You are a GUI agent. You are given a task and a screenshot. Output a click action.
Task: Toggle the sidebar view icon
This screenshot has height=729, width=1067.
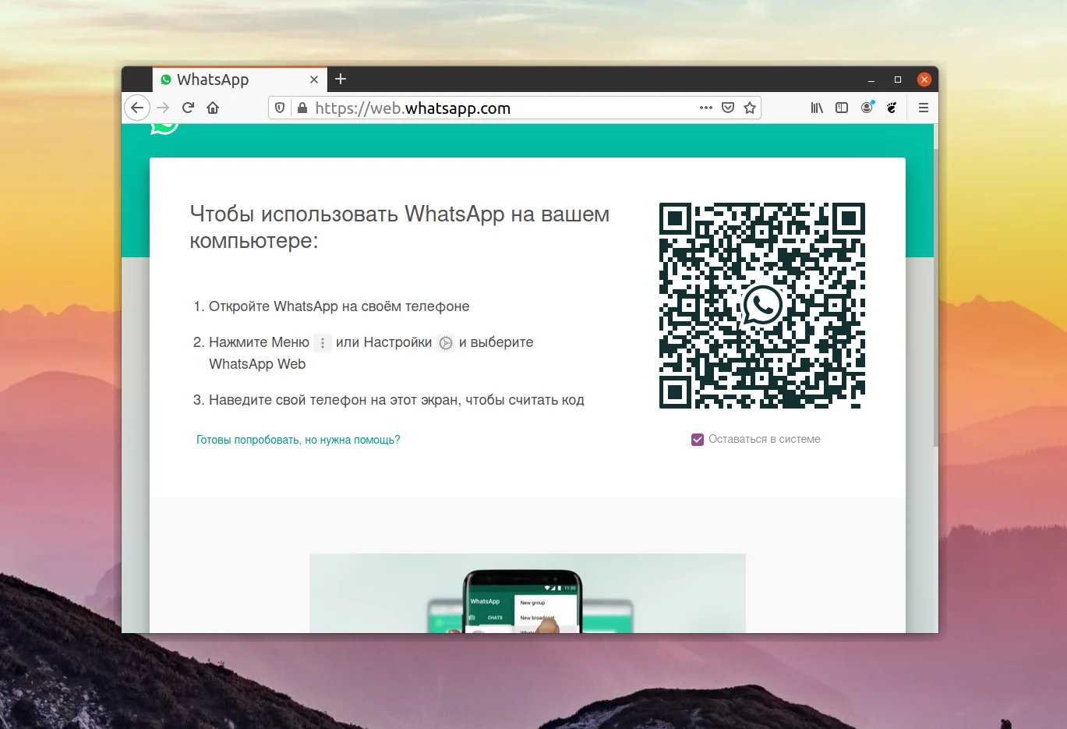(x=842, y=108)
